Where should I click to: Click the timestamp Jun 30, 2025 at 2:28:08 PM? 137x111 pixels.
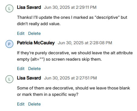coord(85,43)
